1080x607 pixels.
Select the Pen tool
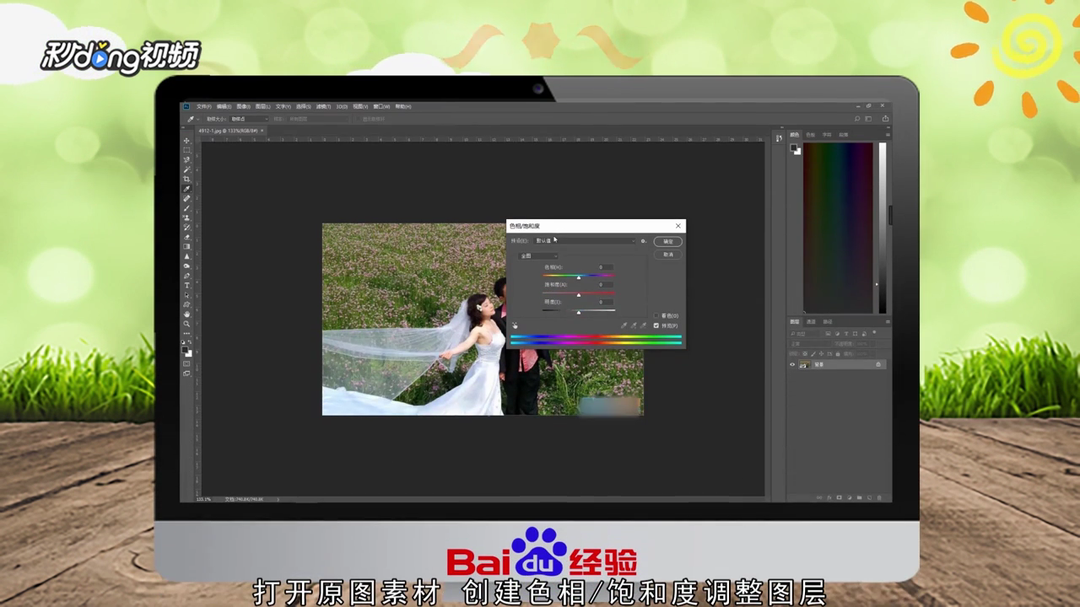(x=186, y=276)
